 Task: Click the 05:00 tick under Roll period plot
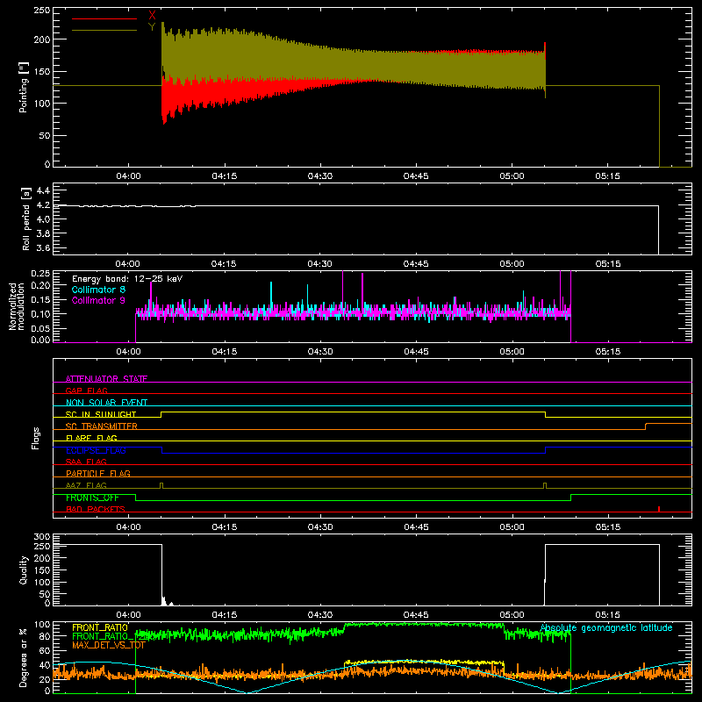pyautogui.click(x=512, y=264)
